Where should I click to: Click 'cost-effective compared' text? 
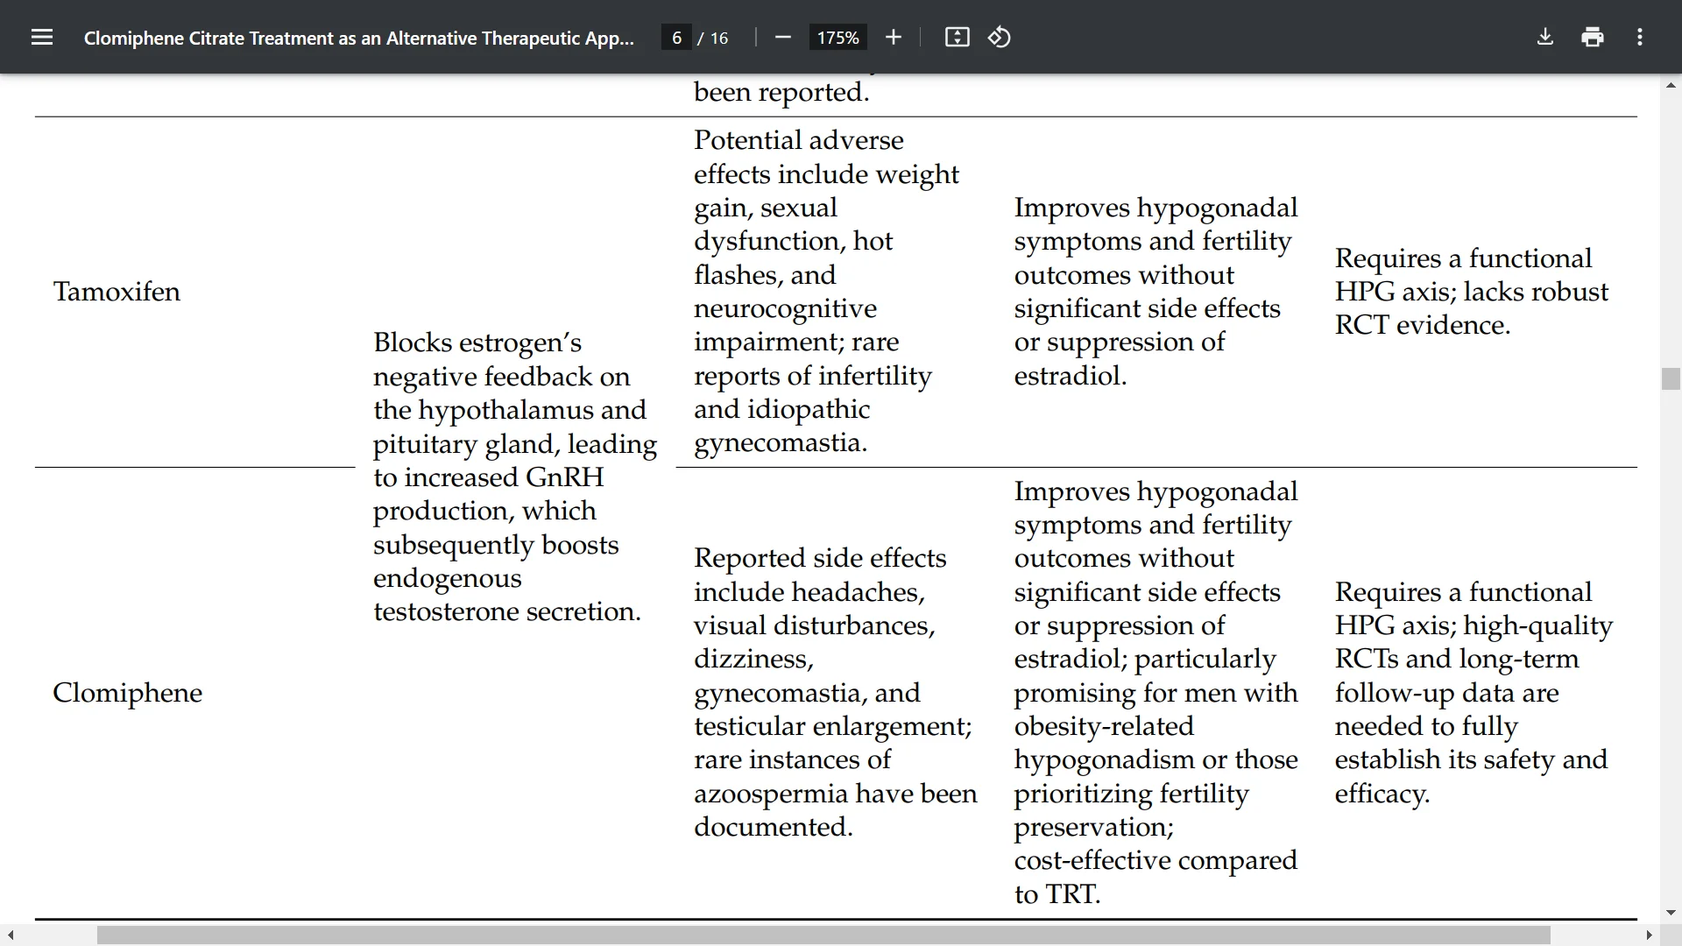click(x=1155, y=860)
